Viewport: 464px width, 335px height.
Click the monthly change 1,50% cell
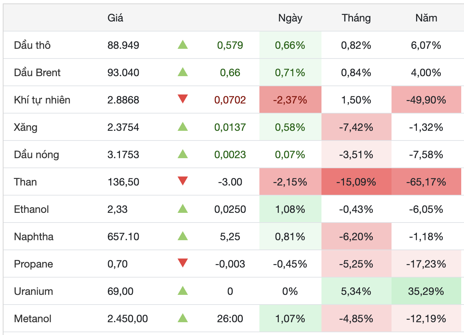[356, 100]
